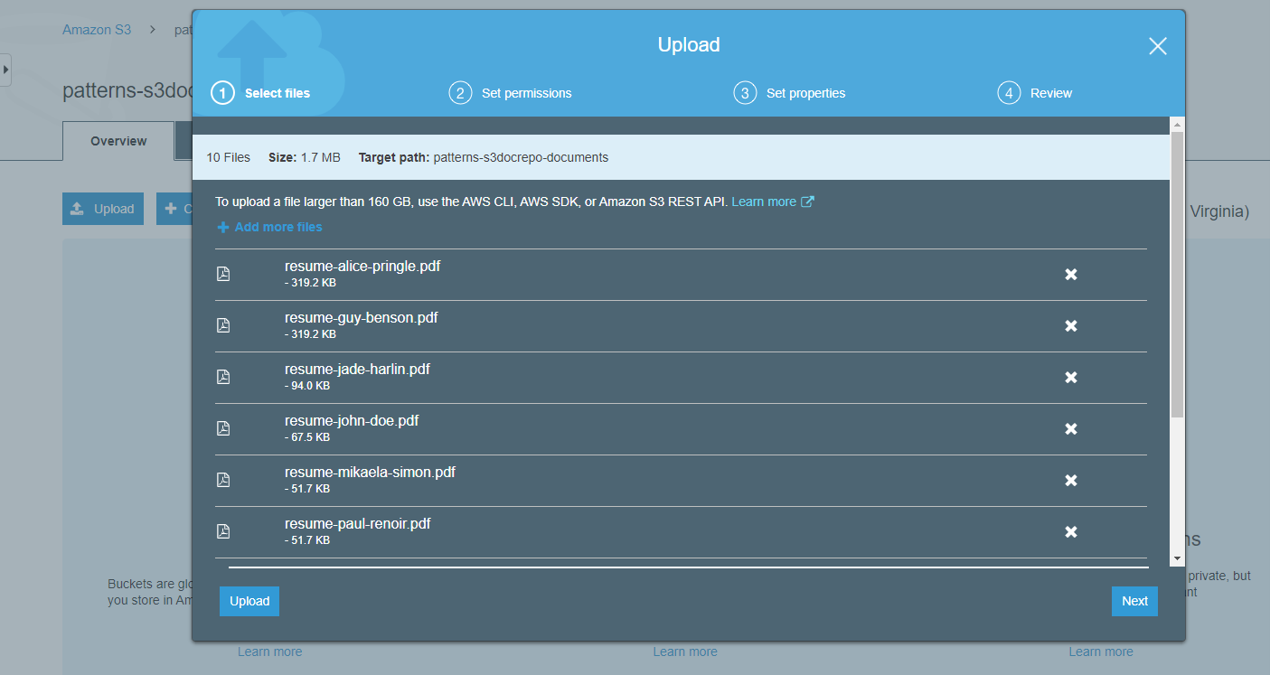Remove resume-mikaela-simon.pdf from upload
This screenshot has width=1270, height=675.
coord(1071,481)
